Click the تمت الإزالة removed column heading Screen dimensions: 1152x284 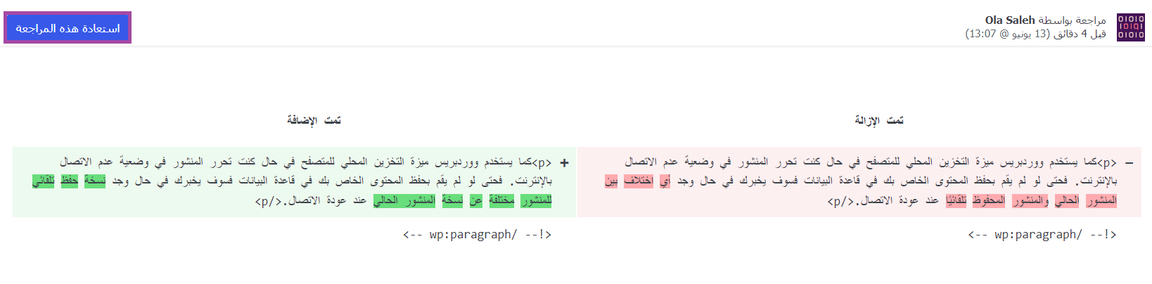879,120
